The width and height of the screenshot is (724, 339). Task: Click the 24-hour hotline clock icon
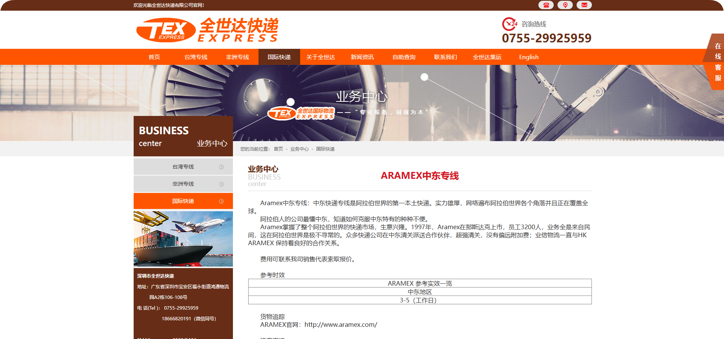(x=509, y=24)
